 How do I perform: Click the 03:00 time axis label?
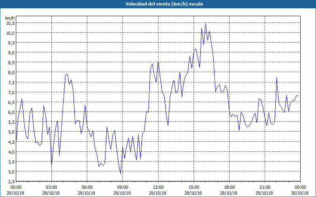point(52,188)
